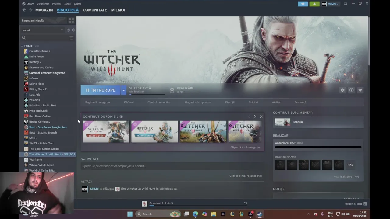Image resolution: width=390 pixels, height=219 pixels.
Task: Go to Pagina principala in sidebar
Action: tap(43, 20)
